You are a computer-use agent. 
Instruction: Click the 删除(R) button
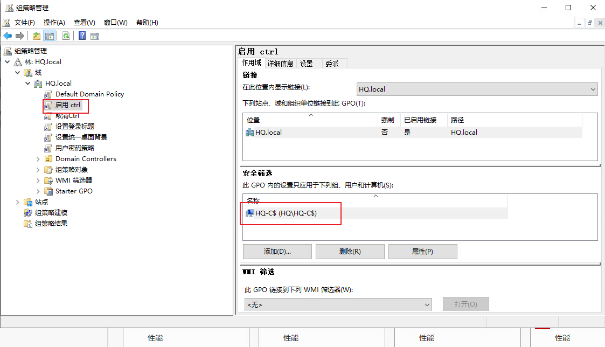[x=350, y=252]
